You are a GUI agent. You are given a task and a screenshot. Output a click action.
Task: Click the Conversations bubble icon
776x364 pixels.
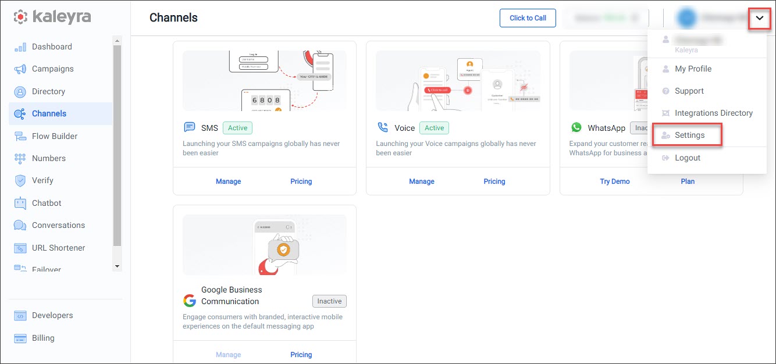pos(20,225)
